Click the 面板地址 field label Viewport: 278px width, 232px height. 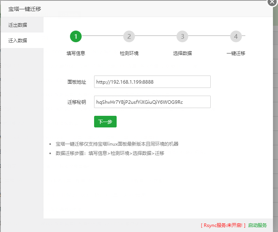77,82
